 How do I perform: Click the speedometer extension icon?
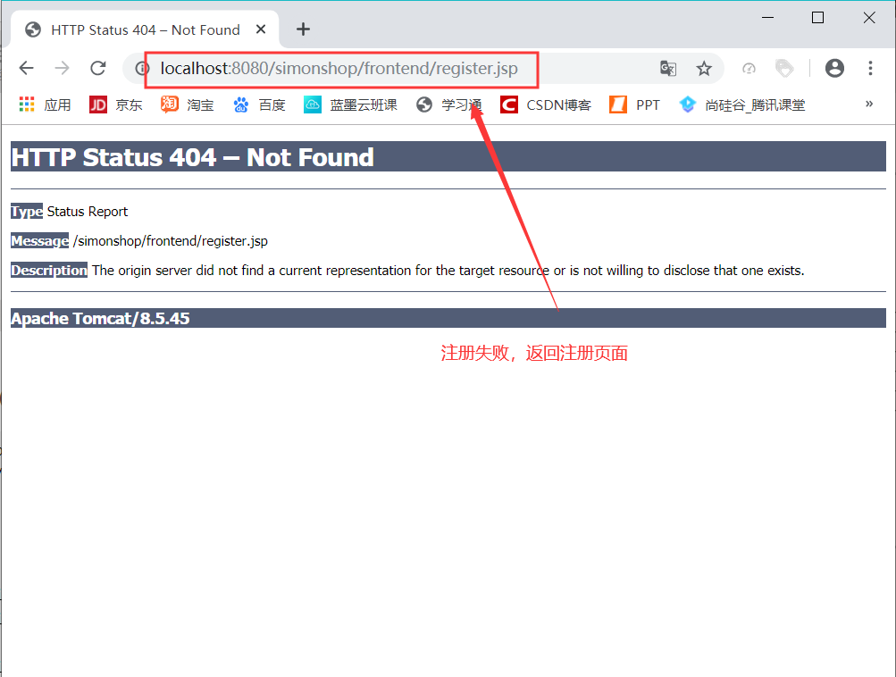click(x=749, y=69)
